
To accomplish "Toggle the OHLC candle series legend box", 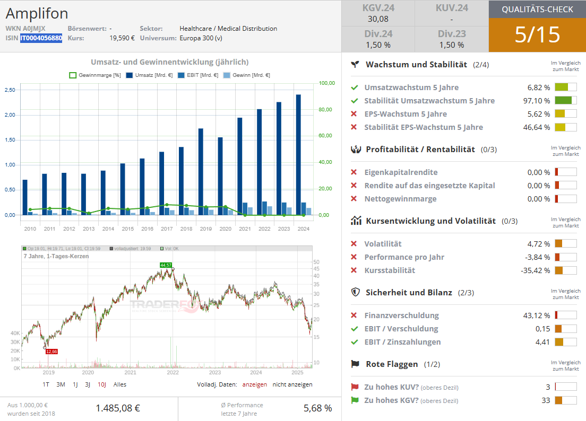I will click(x=24, y=249).
